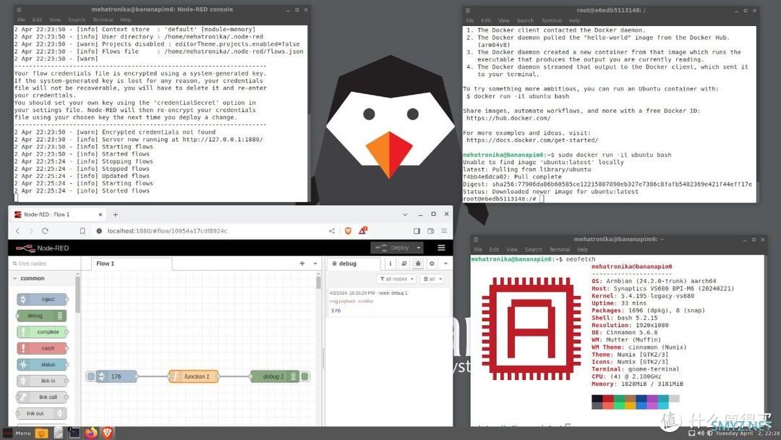
Task: Focus the filter nodes search field
Action: pos(44,263)
